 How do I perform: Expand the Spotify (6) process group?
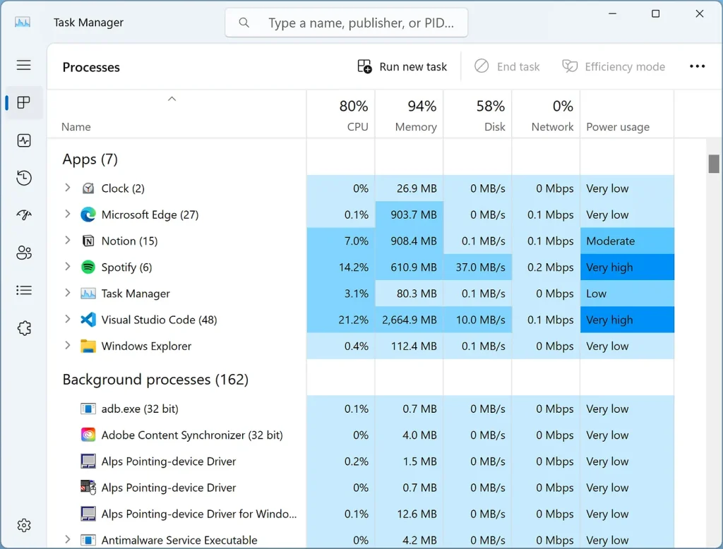pyautogui.click(x=67, y=267)
